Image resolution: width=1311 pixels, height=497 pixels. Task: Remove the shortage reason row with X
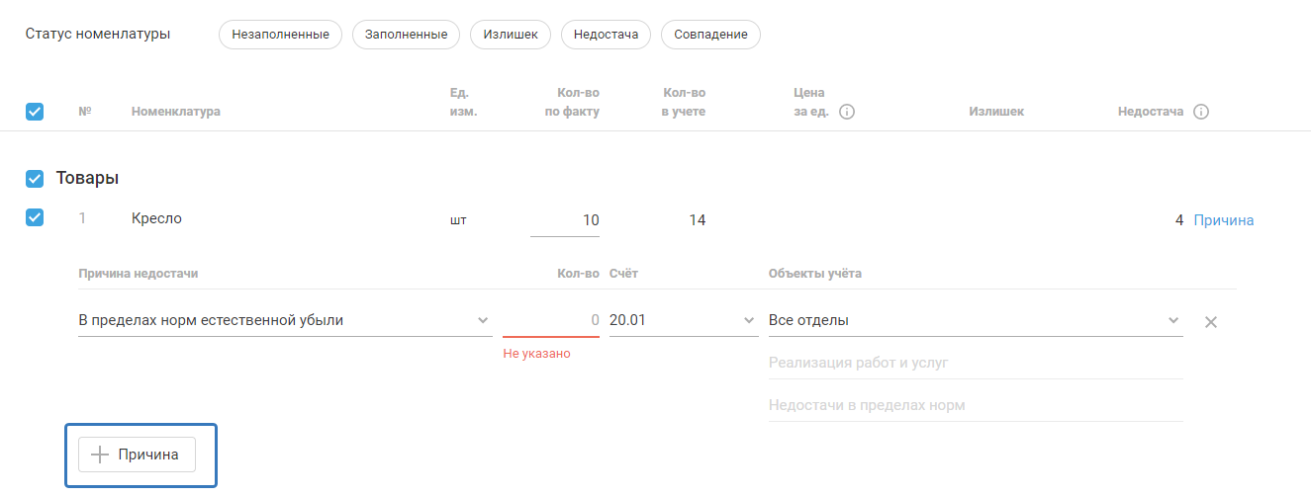click(1210, 321)
